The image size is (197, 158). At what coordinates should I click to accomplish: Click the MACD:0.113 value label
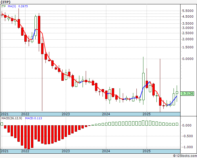click(34, 118)
